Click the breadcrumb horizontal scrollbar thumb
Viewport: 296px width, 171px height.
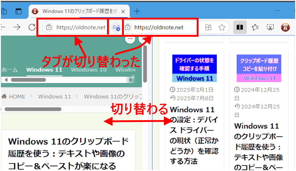(x=33, y=109)
